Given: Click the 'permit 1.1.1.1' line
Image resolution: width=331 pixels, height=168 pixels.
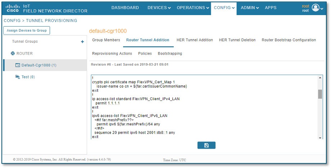Looking at the screenshot, I should [108, 103].
